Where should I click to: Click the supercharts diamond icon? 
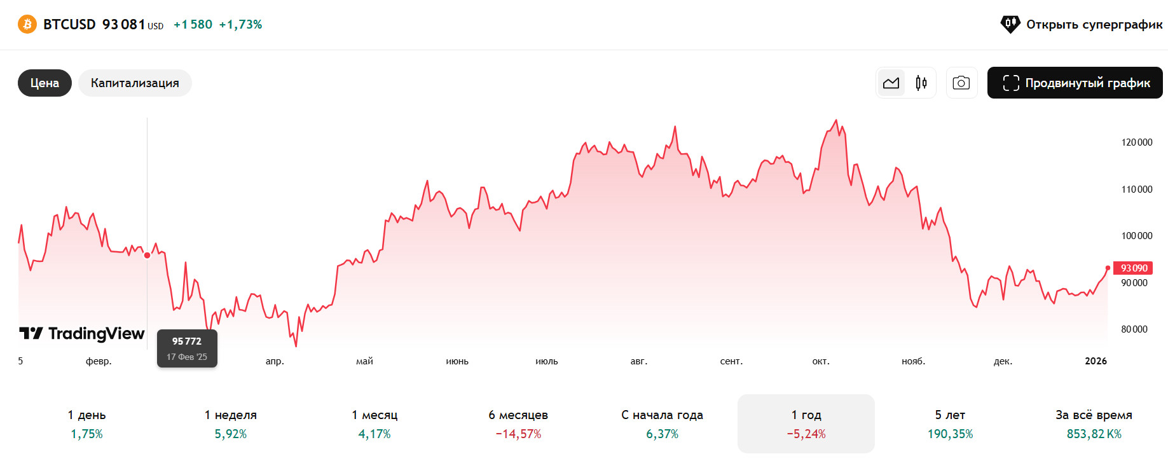click(1010, 24)
